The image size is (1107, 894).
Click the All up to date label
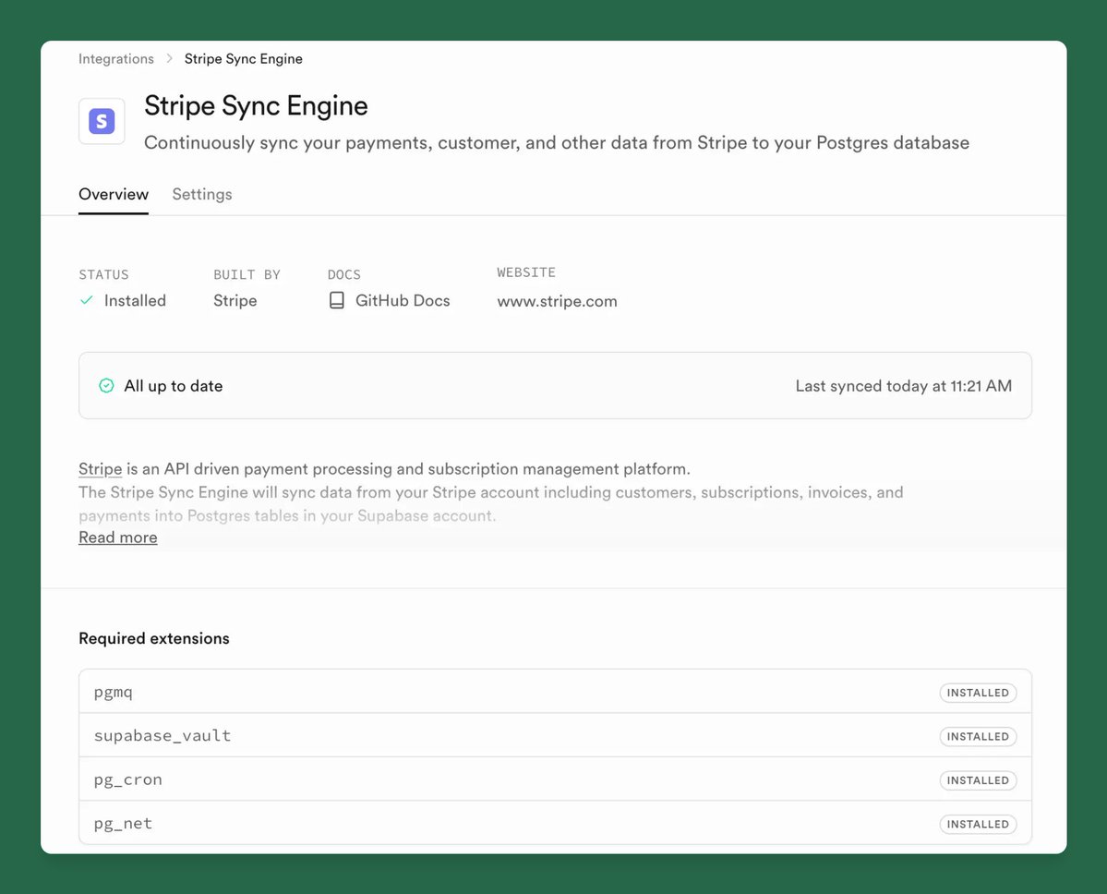(173, 385)
